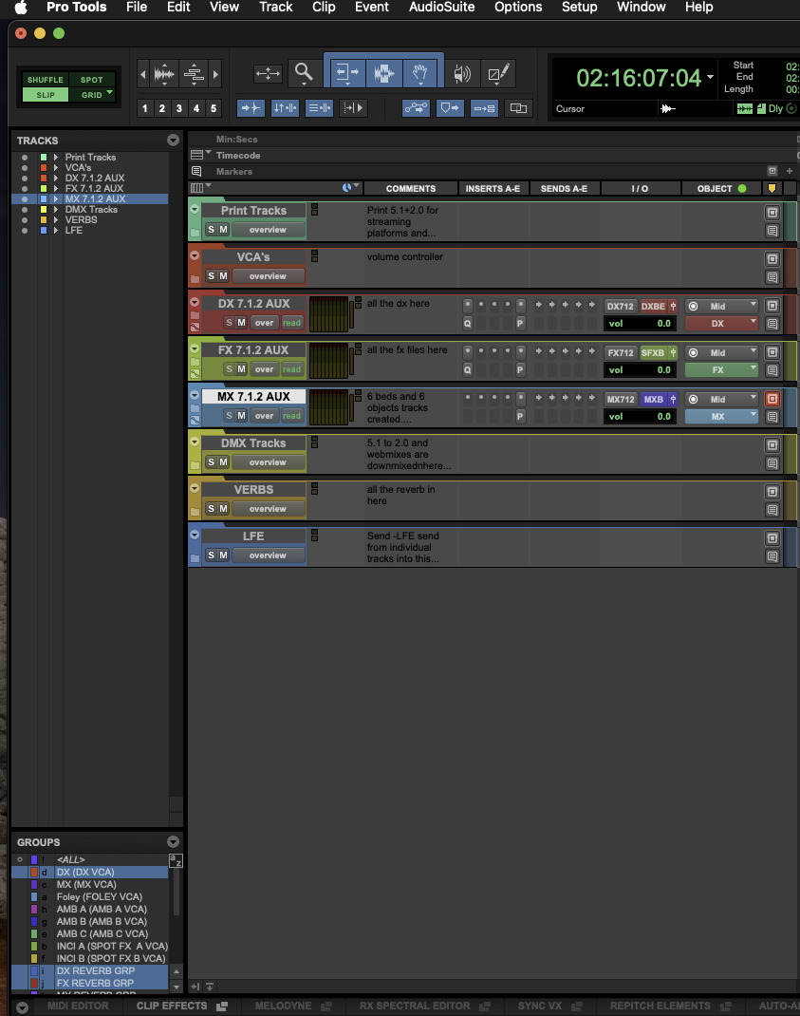Toggle Tab to Transients button
Image resolution: width=800 pixels, height=1016 pixels.
pos(250,108)
